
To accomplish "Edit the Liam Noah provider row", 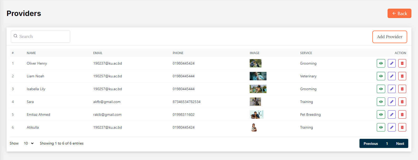I will click(x=391, y=76).
